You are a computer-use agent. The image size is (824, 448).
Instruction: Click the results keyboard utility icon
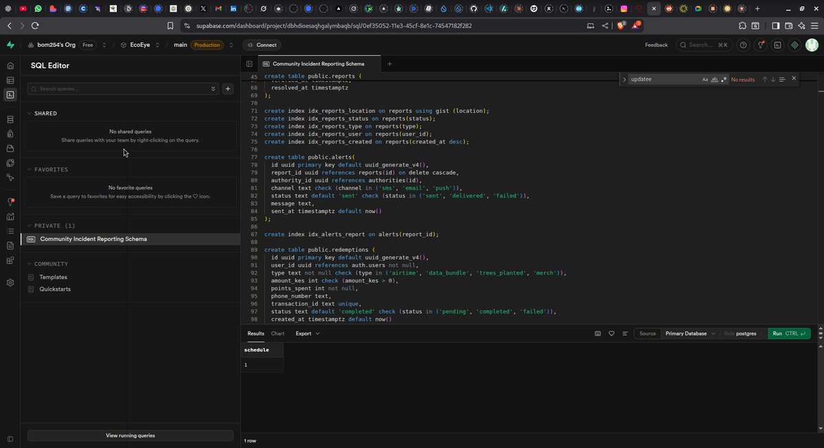pos(597,333)
